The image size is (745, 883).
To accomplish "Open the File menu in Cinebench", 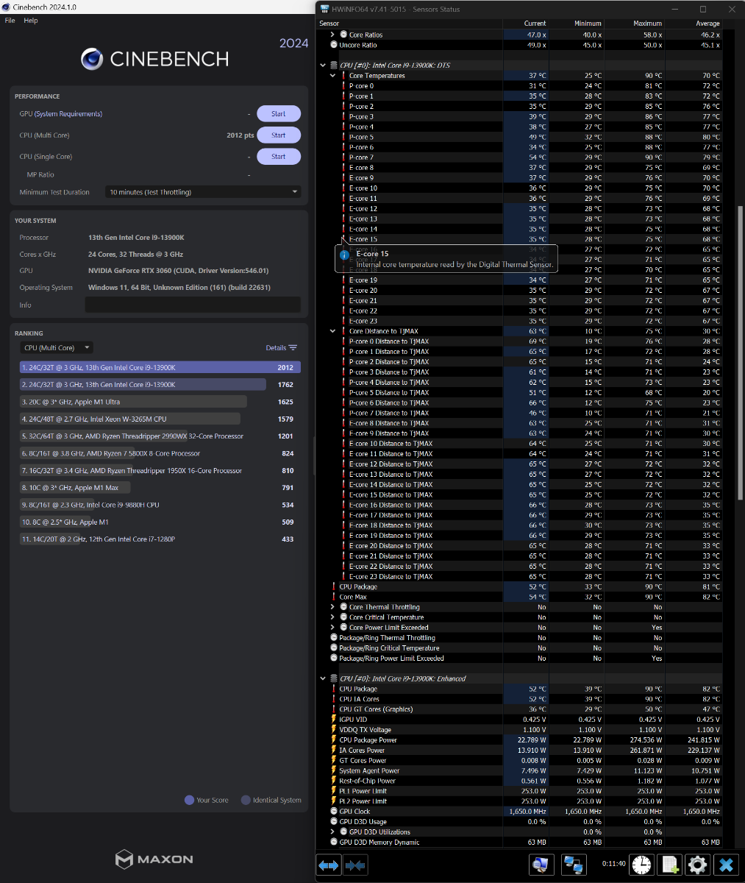I will [10, 21].
